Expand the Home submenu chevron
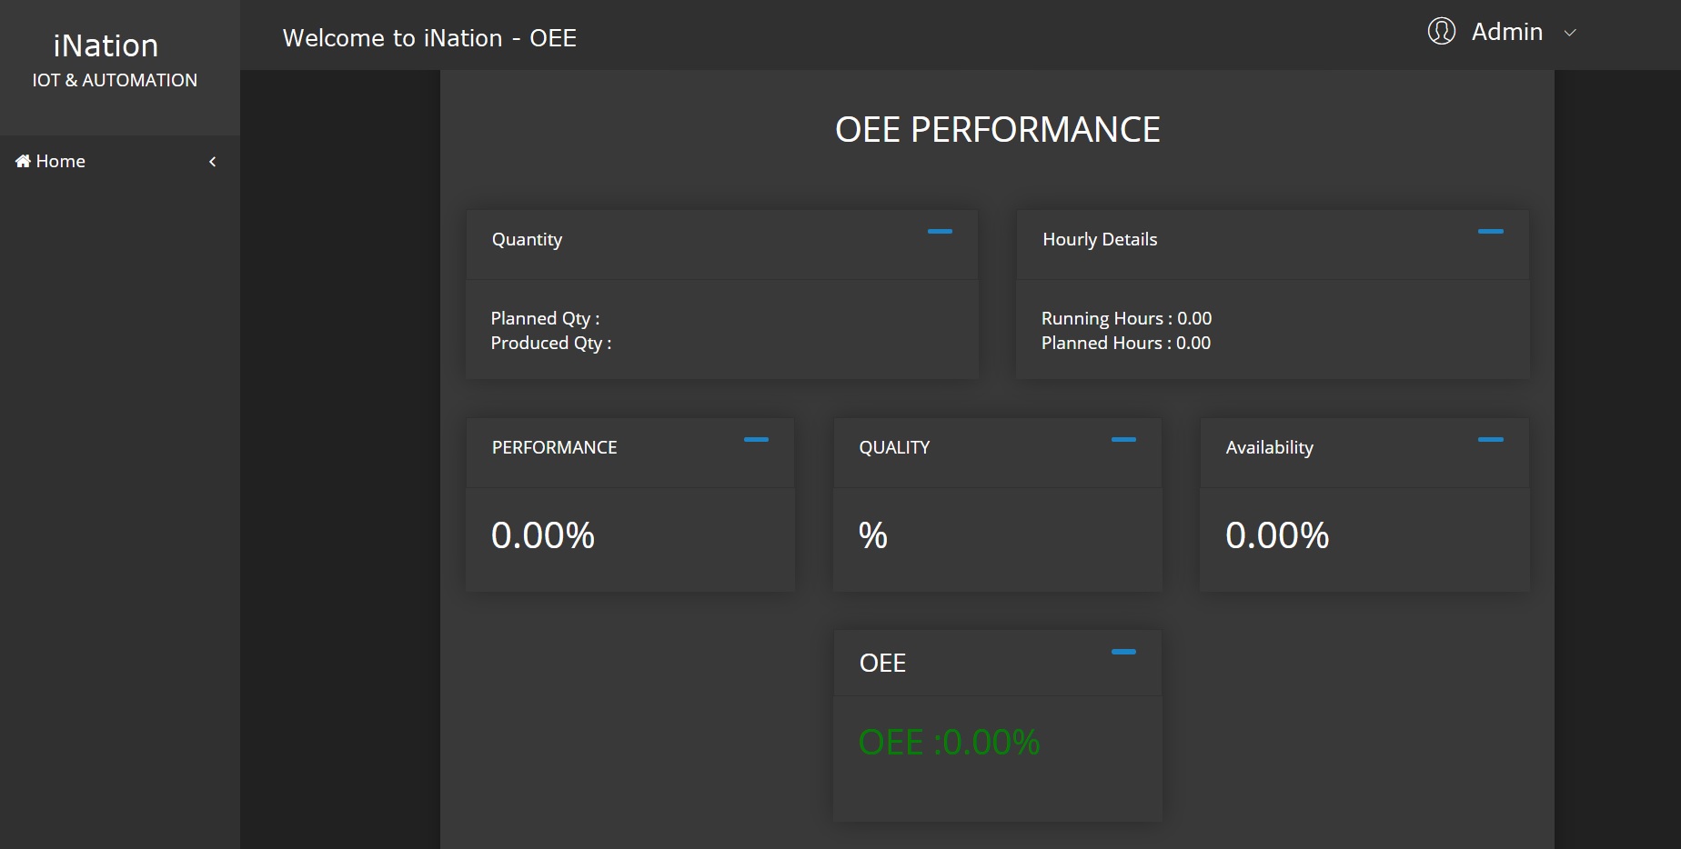Image resolution: width=1681 pixels, height=849 pixels. click(x=213, y=162)
